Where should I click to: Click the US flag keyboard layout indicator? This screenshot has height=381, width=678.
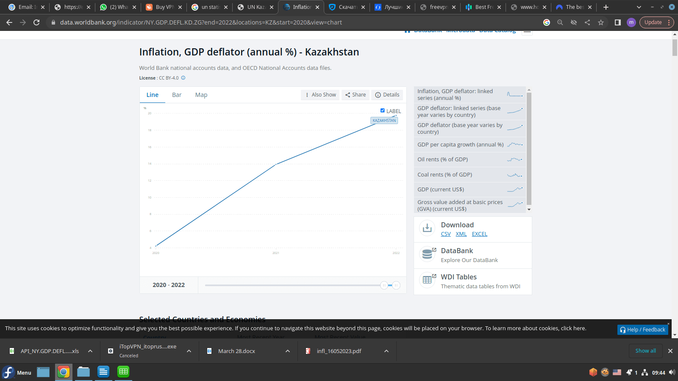coord(617,373)
